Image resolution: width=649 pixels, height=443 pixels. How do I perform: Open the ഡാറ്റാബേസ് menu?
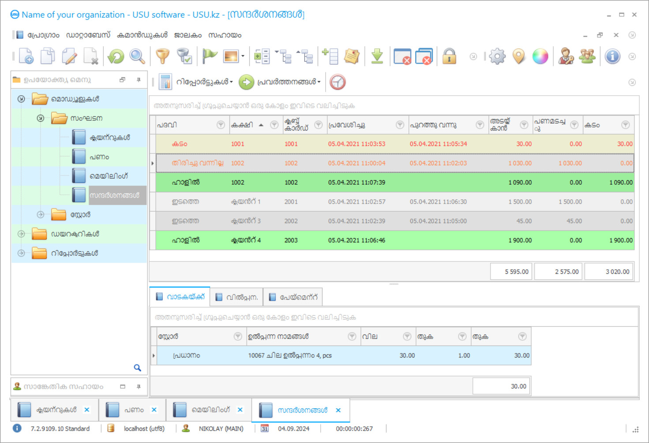(x=88, y=35)
